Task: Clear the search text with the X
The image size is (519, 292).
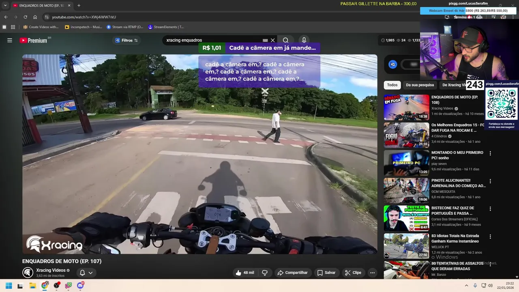Action: (x=273, y=40)
